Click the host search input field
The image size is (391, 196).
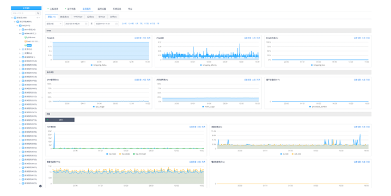pyautogui.click(x=24, y=14)
